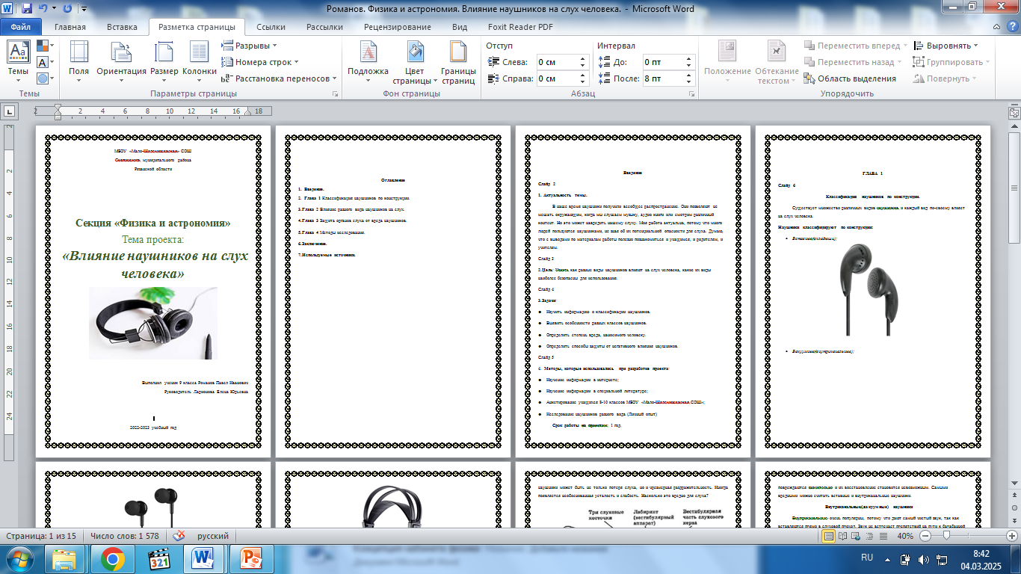Open Word Help question mark icon

1011,27
